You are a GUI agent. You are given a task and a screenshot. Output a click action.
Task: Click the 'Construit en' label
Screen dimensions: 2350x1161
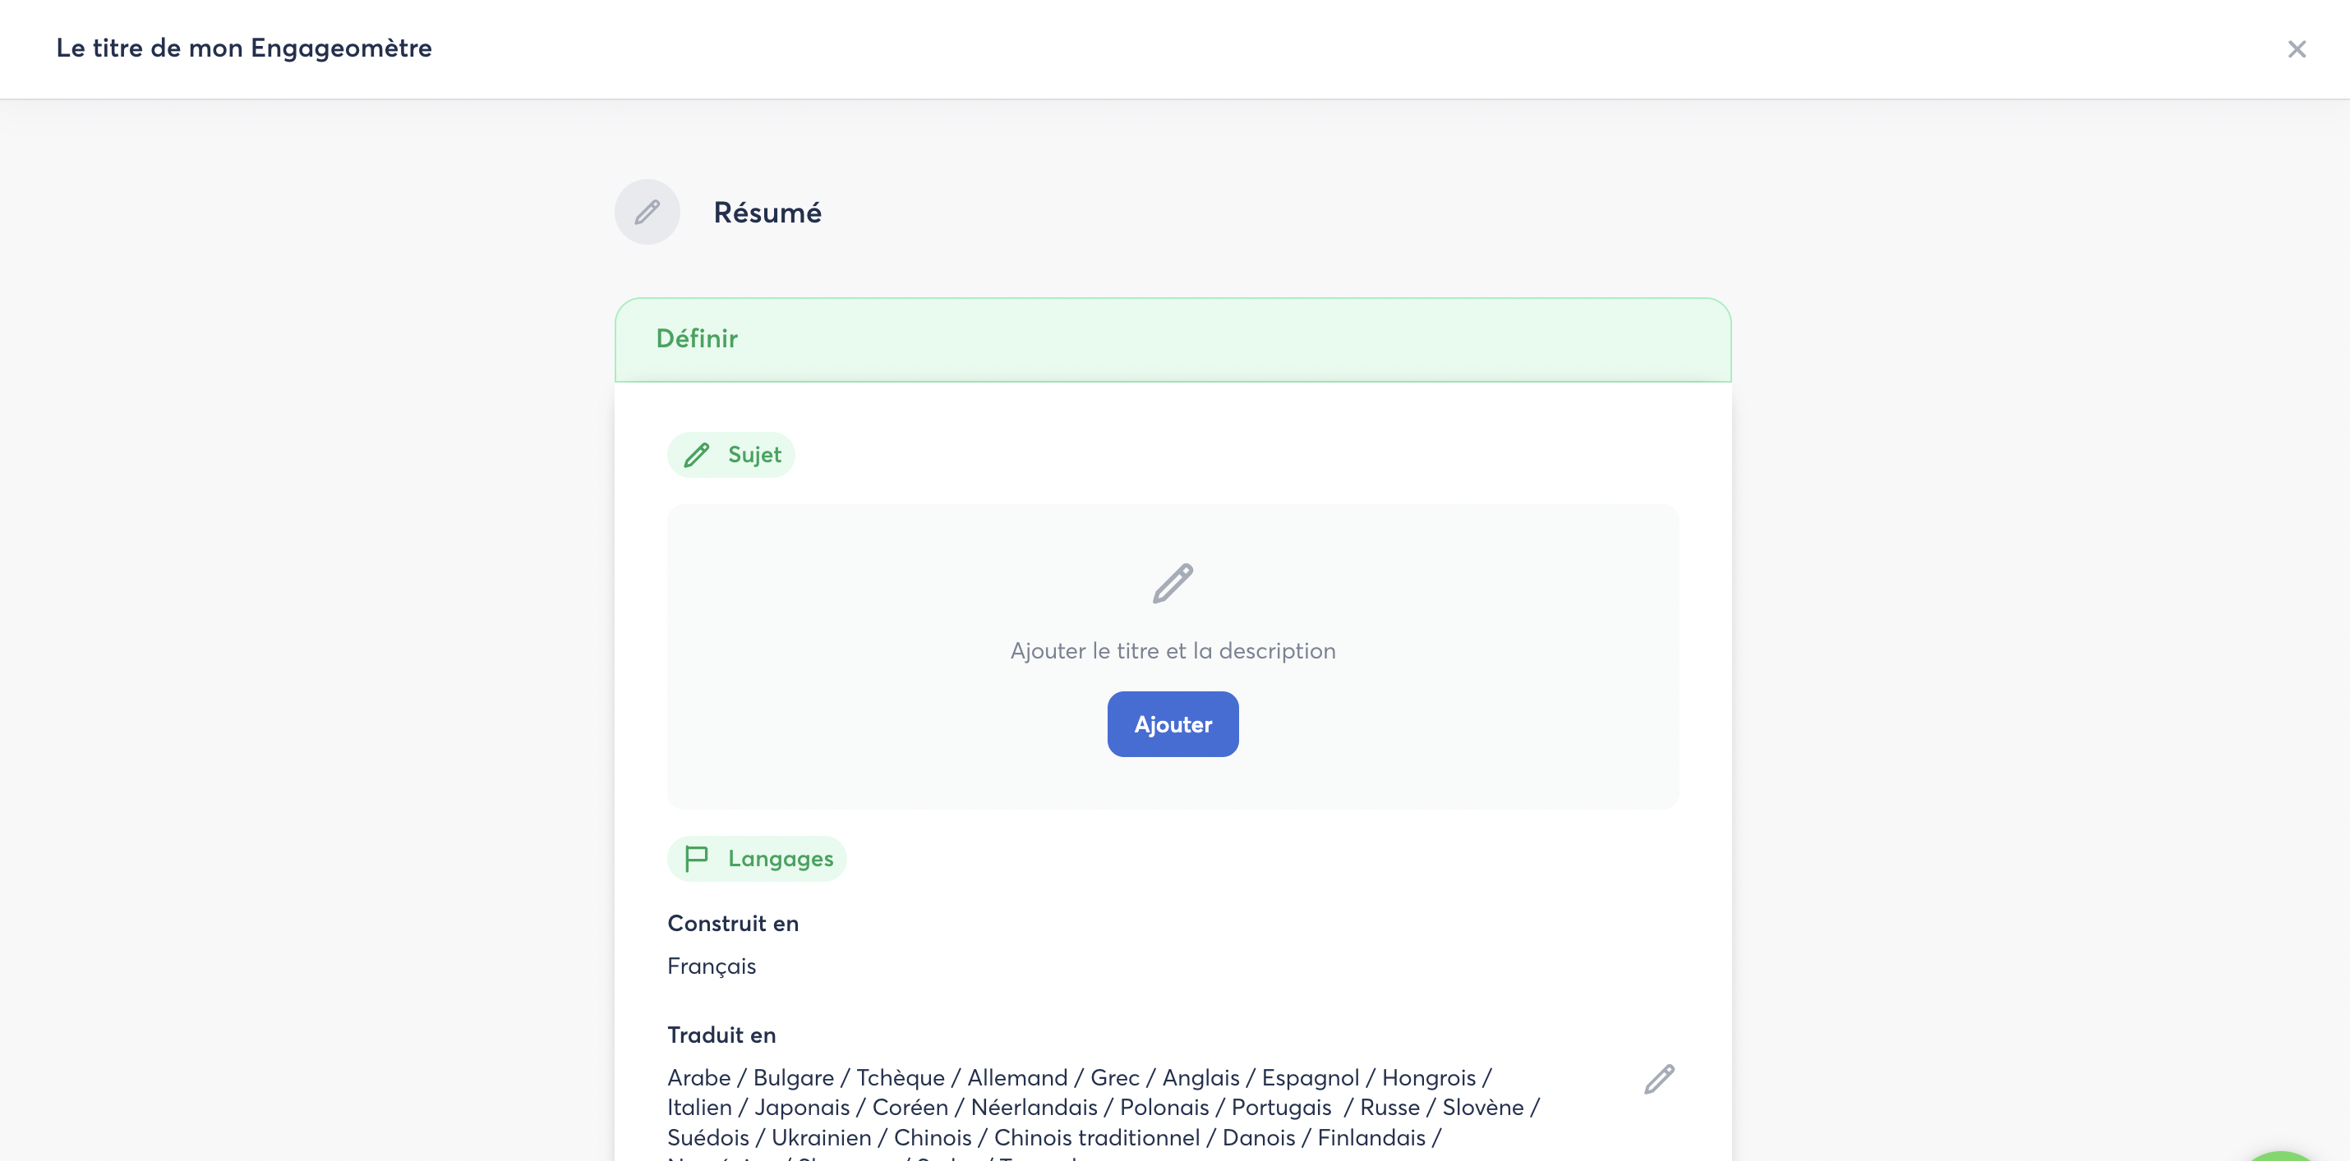pyautogui.click(x=733, y=923)
